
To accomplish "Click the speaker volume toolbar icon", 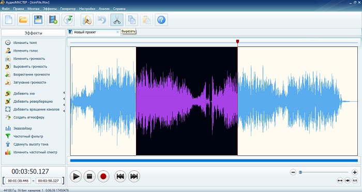I will click(87, 20).
